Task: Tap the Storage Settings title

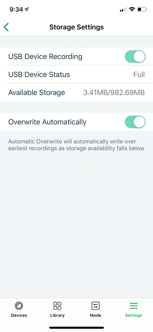Action: tap(76, 27)
